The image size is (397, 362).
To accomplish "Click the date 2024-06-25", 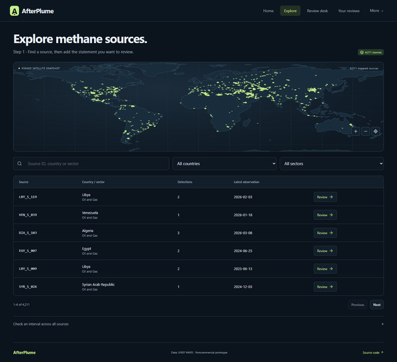I will coord(243,251).
